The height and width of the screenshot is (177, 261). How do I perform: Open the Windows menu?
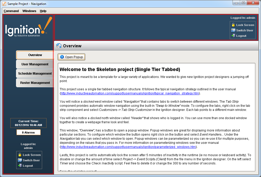tap(29, 11)
